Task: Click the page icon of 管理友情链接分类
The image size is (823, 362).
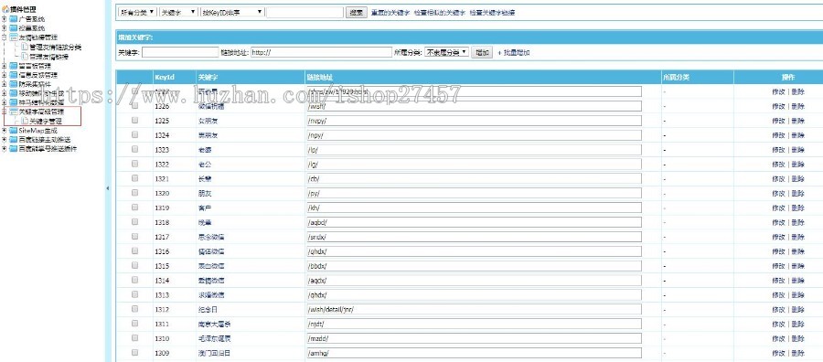Action: pos(25,48)
